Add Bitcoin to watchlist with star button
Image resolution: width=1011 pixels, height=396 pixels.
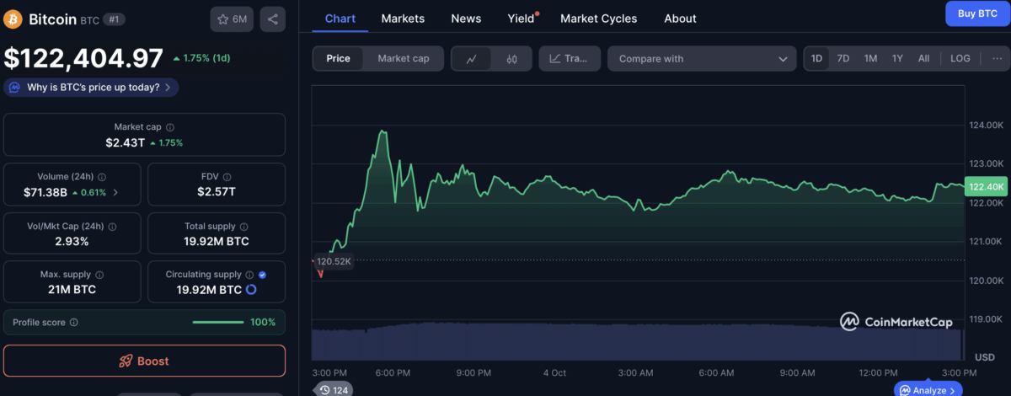pos(232,19)
